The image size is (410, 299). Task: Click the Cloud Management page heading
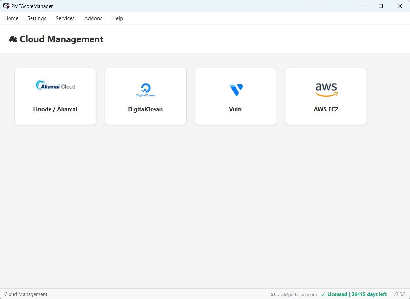[x=62, y=39]
